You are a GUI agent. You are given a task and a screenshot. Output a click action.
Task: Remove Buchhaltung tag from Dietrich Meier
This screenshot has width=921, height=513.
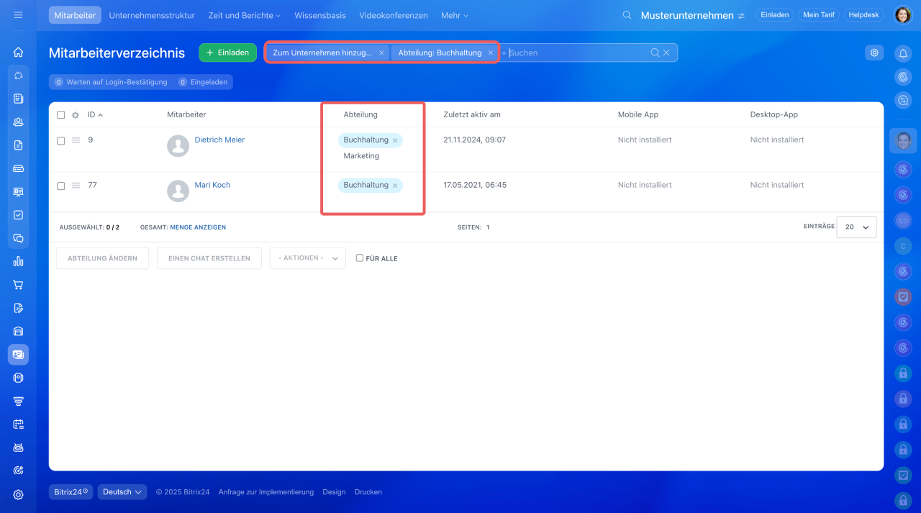coord(395,140)
